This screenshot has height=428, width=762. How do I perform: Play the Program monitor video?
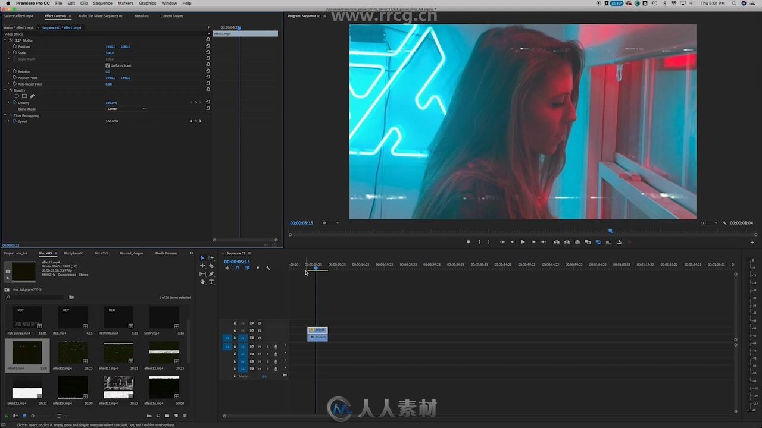click(523, 242)
